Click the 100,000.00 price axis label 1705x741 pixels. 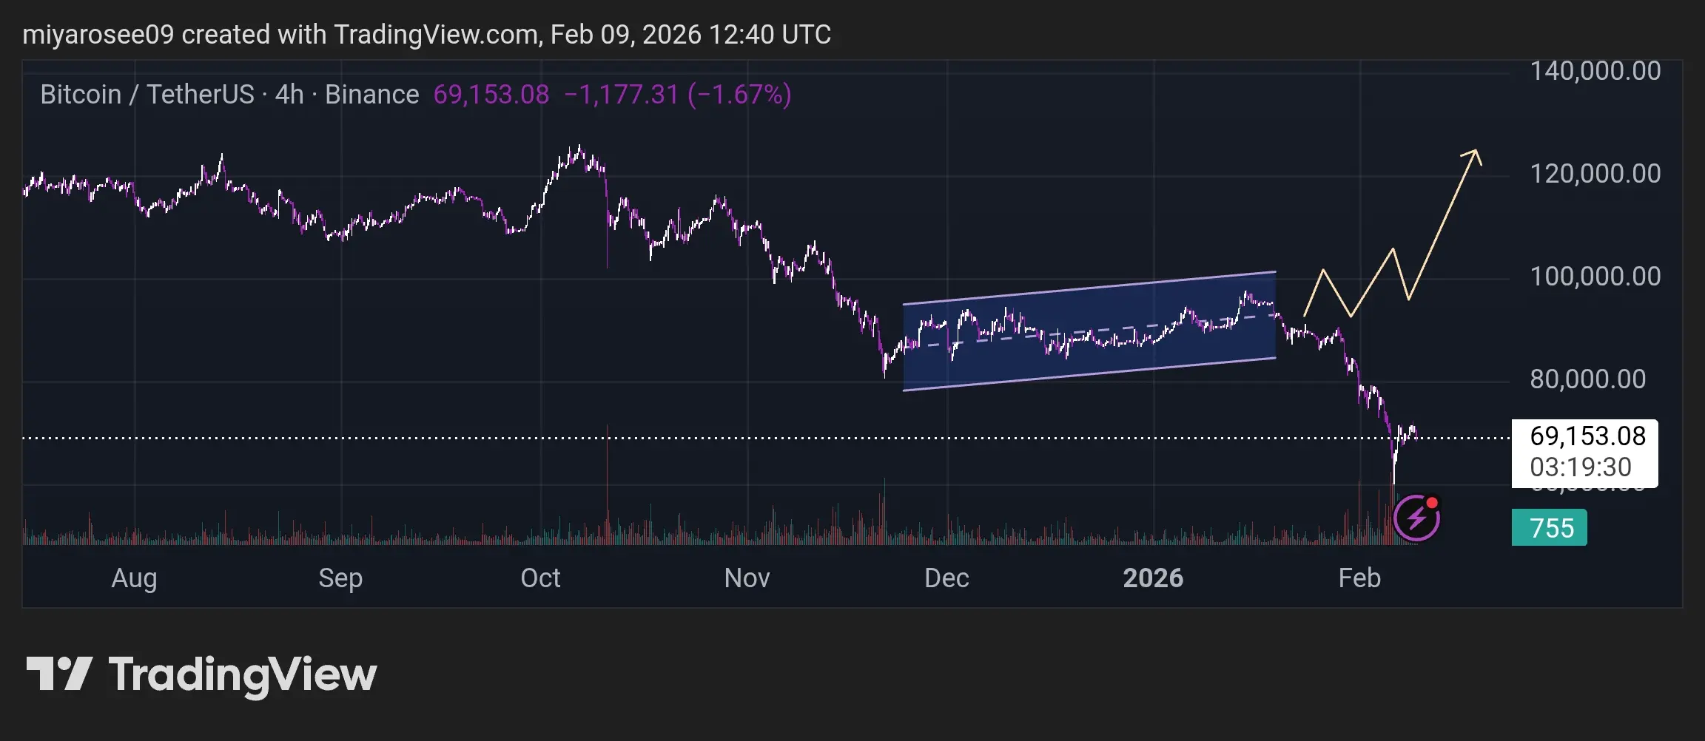coord(1595,277)
